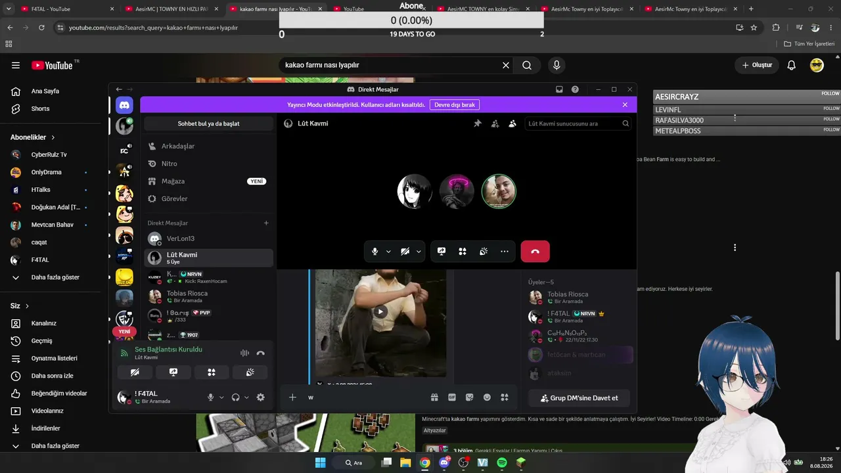
Task: Search YouTube with voice microphone
Action: (x=557, y=65)
